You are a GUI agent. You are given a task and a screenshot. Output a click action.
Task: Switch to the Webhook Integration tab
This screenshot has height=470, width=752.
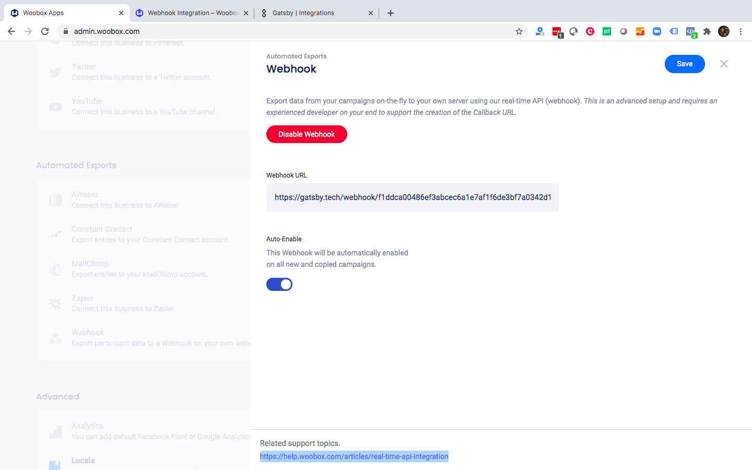192,13
